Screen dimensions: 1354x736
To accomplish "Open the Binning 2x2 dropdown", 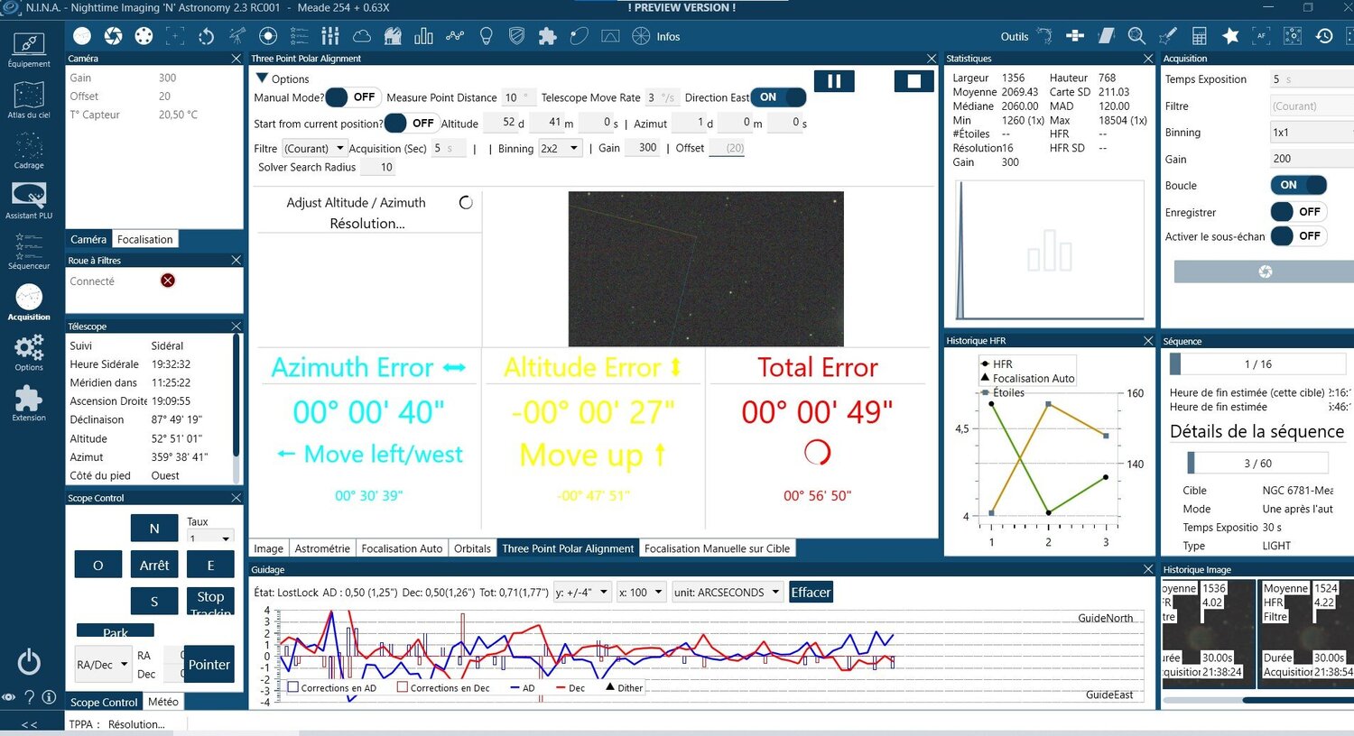I will click(561, 148).
